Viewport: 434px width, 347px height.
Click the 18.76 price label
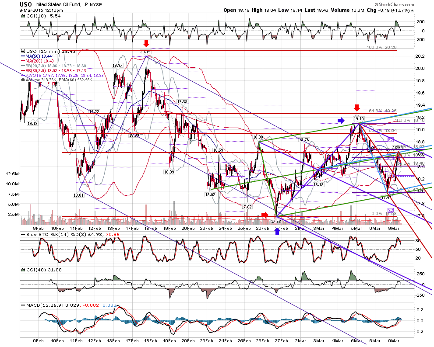304,140
